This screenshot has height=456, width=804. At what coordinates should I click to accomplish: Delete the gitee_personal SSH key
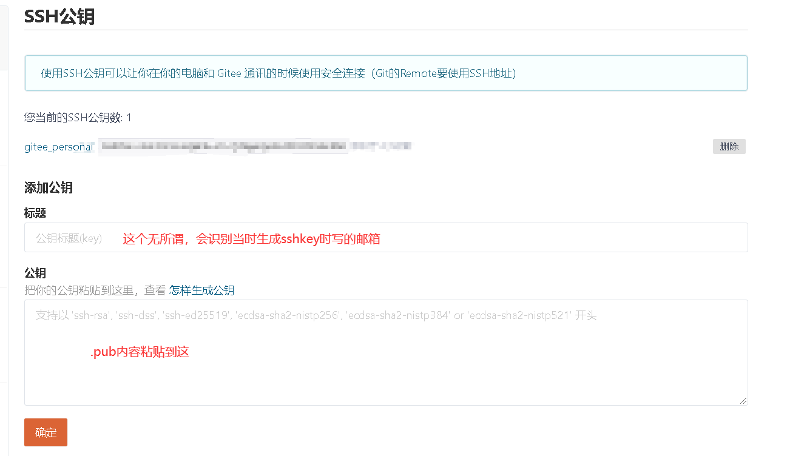pyautogui.click(x=729, y=146)
